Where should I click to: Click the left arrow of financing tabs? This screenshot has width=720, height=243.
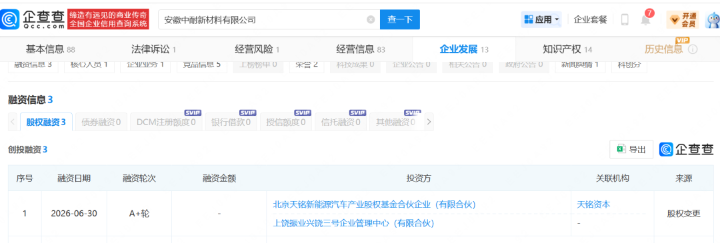[x=13, y=122]
